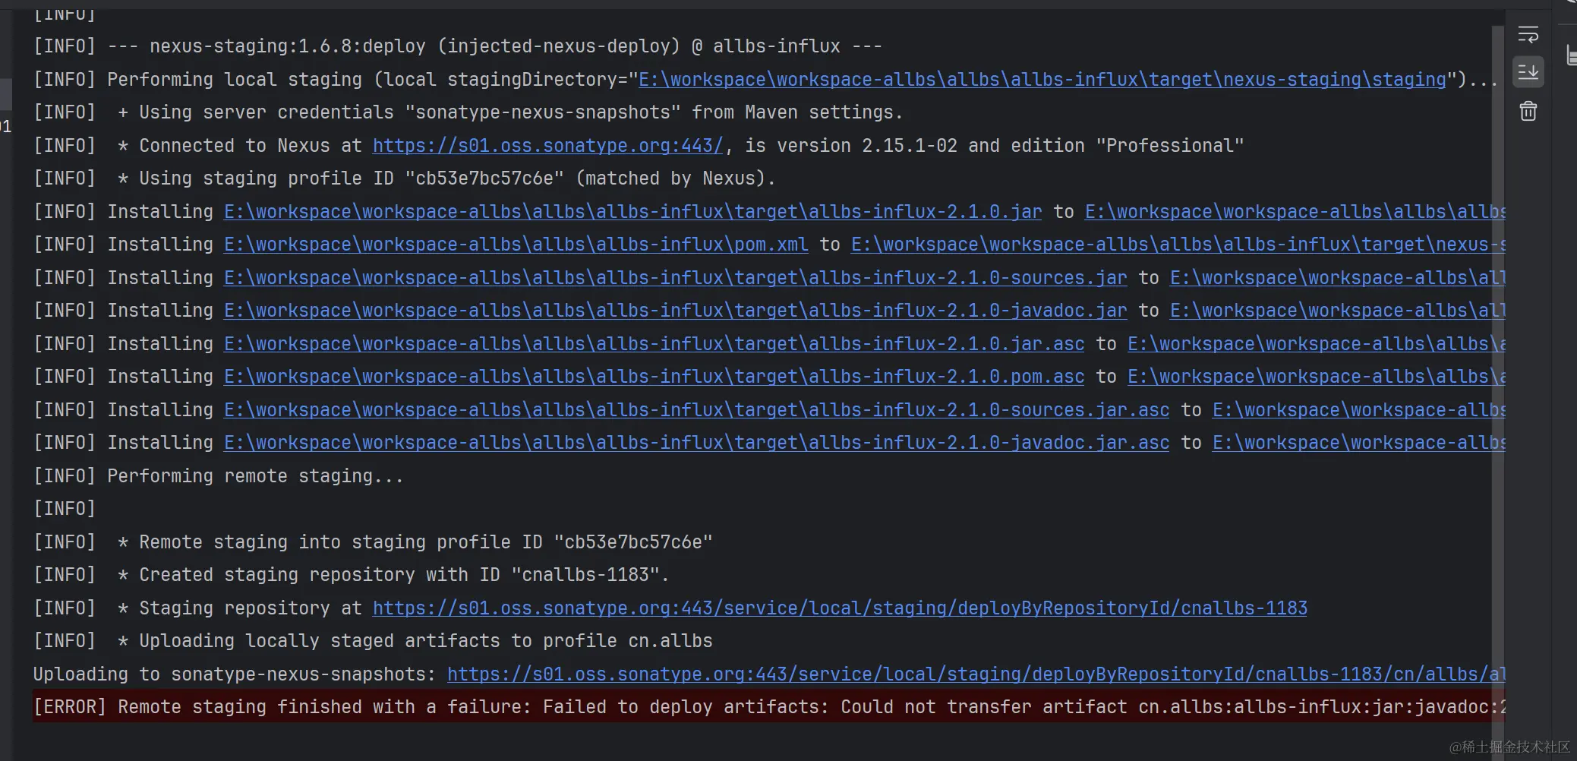Open the deployByRepositoryId/cnallbs-1183 staging repository link
The image size is (1577, 761).
point(840,608)
